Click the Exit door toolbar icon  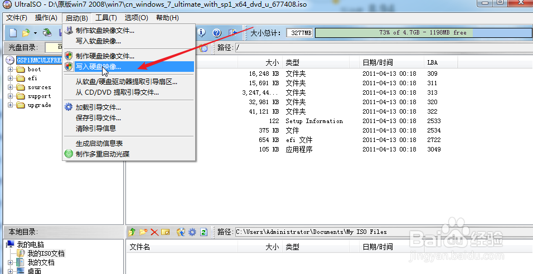pos(232,33)
